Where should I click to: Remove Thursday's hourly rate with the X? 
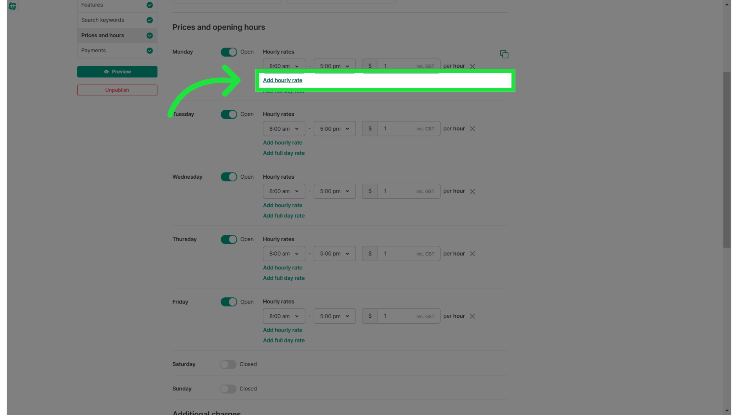(472, 254)
